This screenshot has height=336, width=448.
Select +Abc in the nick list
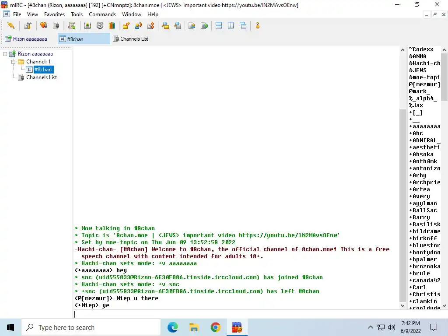tap(416, 133)
